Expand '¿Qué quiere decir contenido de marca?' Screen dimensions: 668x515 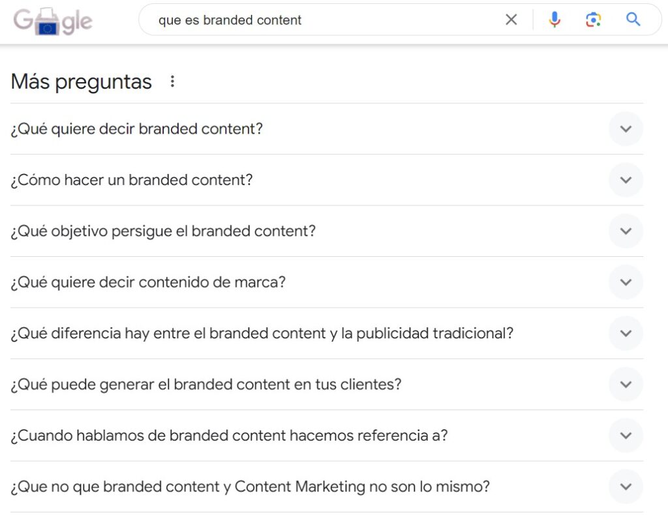click(x=625, y=282)
